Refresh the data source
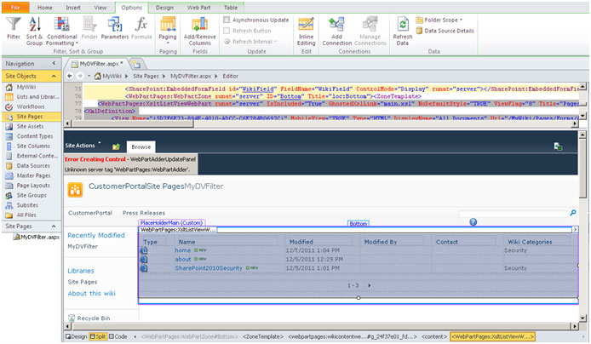This screenshot has width=591, height=344. [403, 32]
